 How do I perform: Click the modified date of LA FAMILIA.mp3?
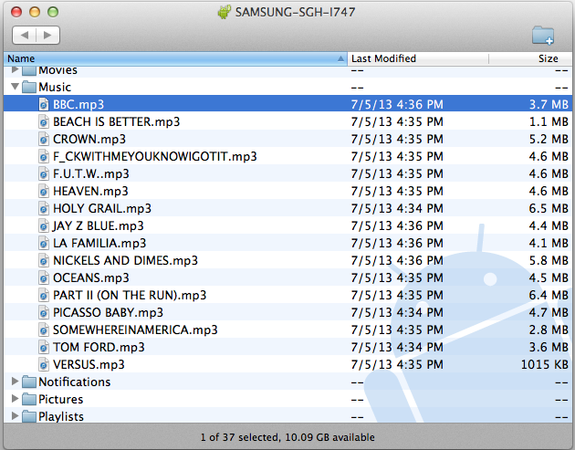[x=397, y=243]
